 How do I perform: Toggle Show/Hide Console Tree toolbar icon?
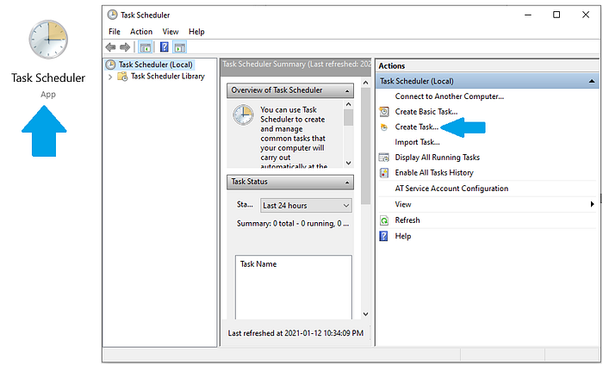[x=146, y=47]
